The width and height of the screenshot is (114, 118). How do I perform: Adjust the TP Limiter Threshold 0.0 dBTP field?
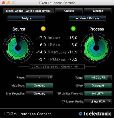click(98, 93)
